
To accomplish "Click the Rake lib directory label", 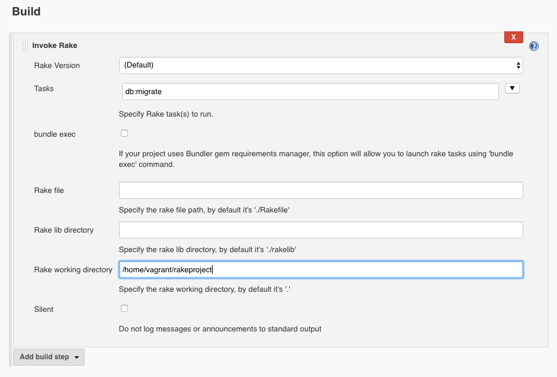I will [x=64, y=230].
